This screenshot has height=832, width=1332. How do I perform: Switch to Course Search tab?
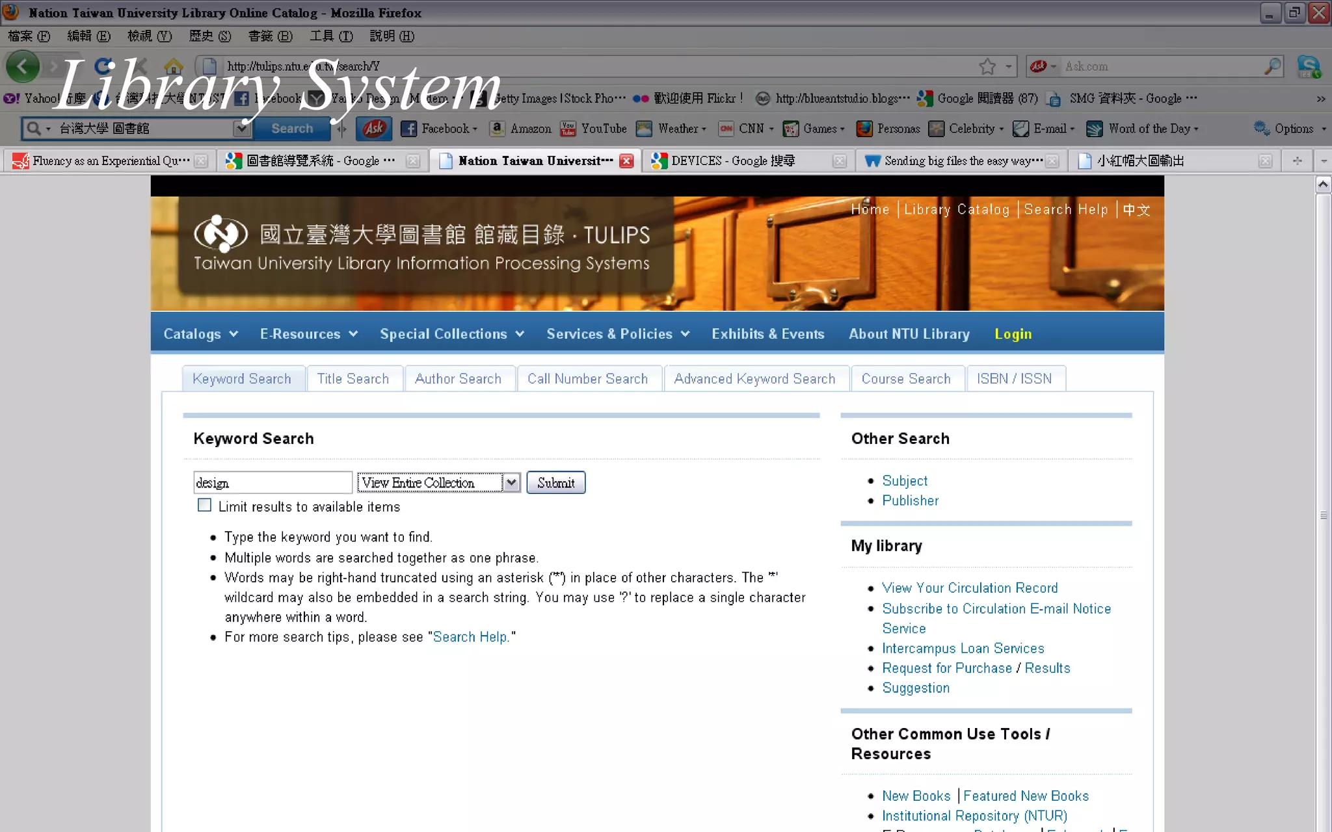tap(906, 379)
